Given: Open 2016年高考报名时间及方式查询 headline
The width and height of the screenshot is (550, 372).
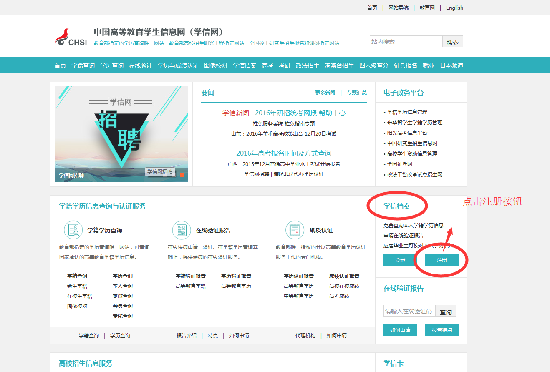Looking at the screenshot, I should click(x=284, y=153).
